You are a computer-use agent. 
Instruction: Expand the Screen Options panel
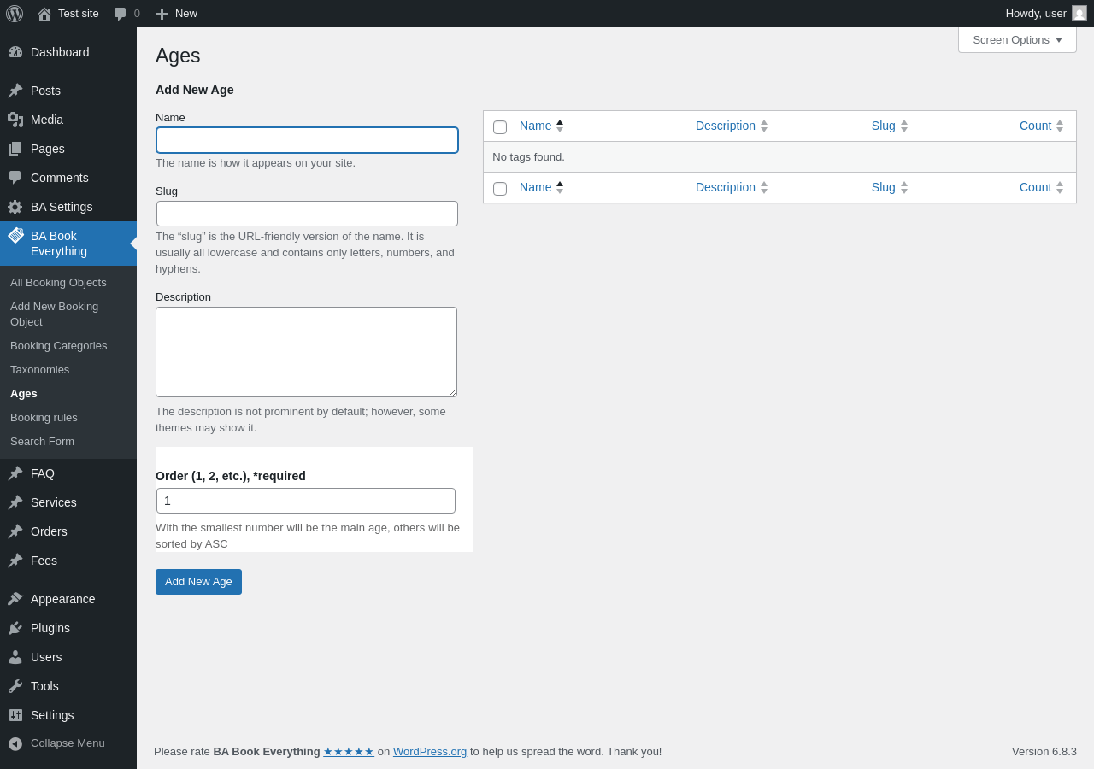[x=1017, y=39]
